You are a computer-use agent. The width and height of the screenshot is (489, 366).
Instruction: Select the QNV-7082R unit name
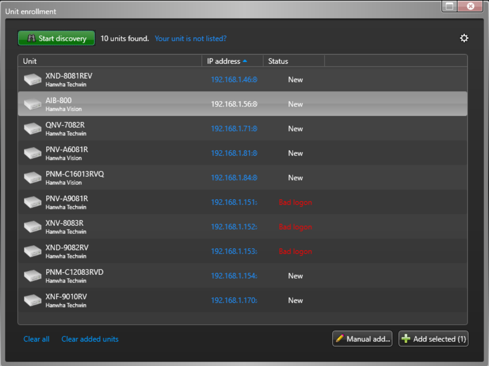65,125
